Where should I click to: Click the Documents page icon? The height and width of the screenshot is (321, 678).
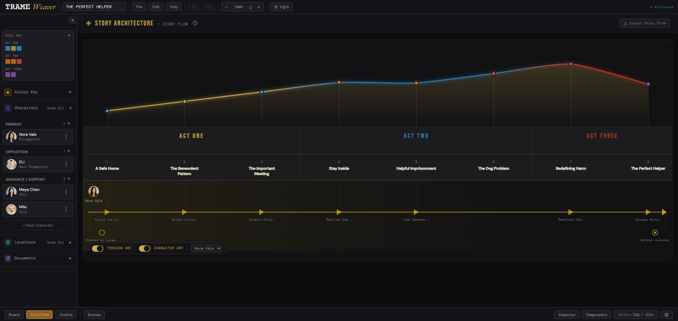[8, 258]
